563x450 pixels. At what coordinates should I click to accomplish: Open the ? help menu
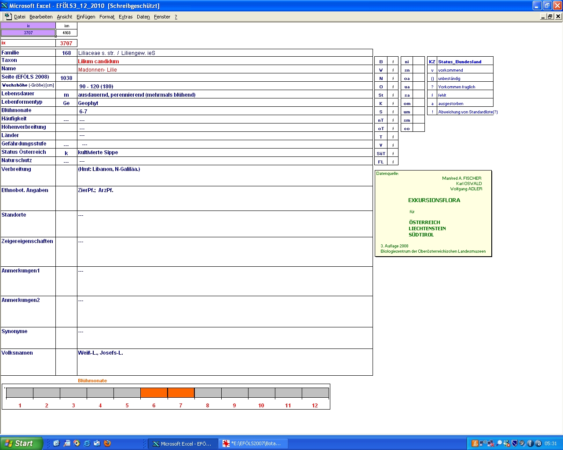pyautogui.click(x=176, y=17)
